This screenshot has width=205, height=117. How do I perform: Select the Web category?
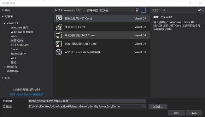14,36
